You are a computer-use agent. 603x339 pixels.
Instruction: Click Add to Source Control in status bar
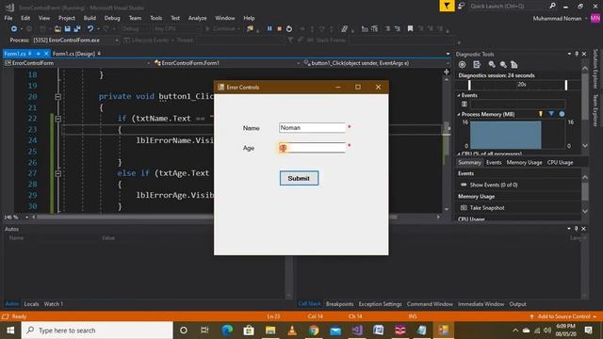[563, 316]
